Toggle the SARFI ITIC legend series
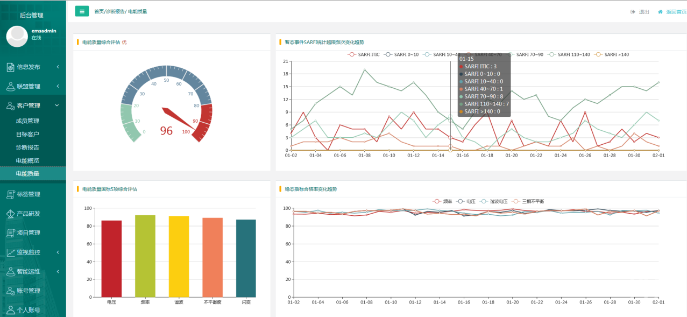The width and height of the screenshot is (687, 317). [x=364, y=54]
